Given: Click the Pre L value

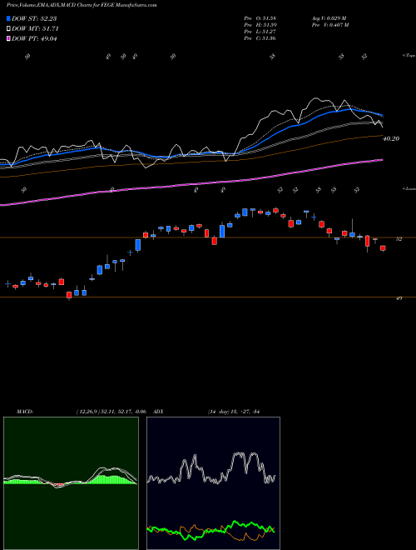Looking at the screenshot, I should click(260, 32).
